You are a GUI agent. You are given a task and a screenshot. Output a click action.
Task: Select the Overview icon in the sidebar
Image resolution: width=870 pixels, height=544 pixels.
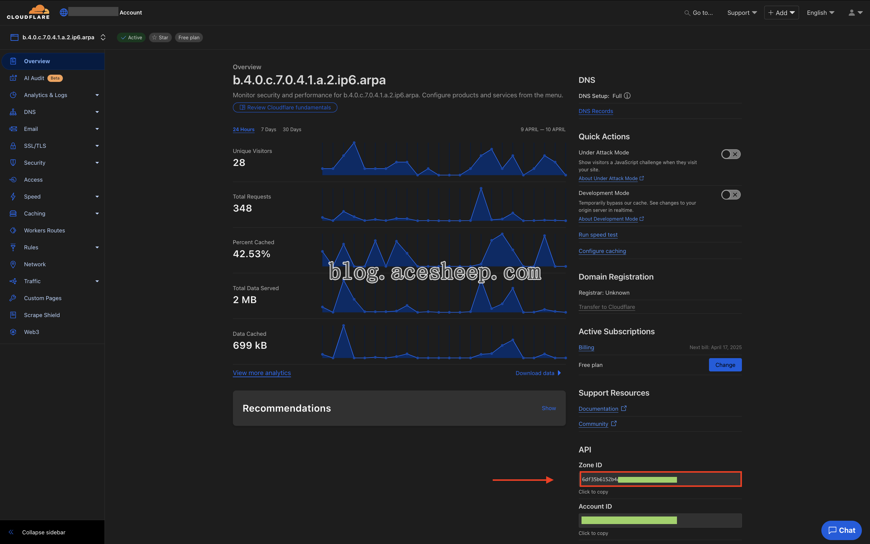coord(13,61)
